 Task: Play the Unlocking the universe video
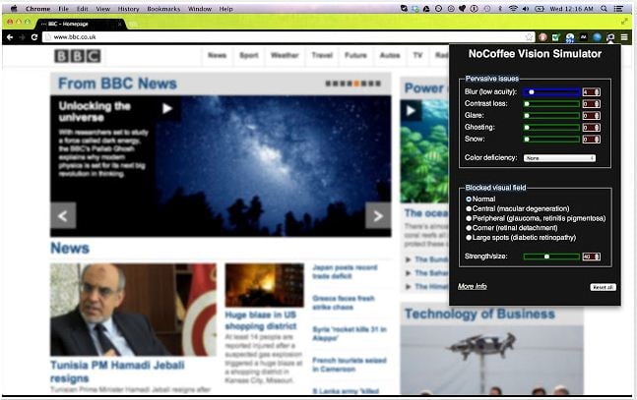tap(167, 108)
